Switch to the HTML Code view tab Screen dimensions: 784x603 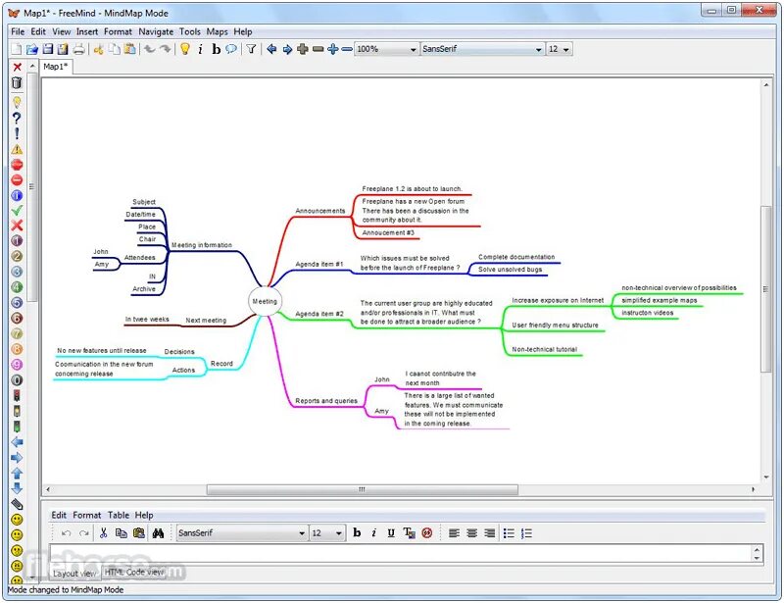134,572
